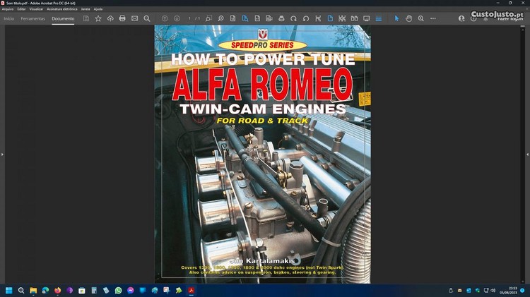530x297 pixels.
Task: Open the more tools ellipsis menu
Action: [x=433, y=18]
